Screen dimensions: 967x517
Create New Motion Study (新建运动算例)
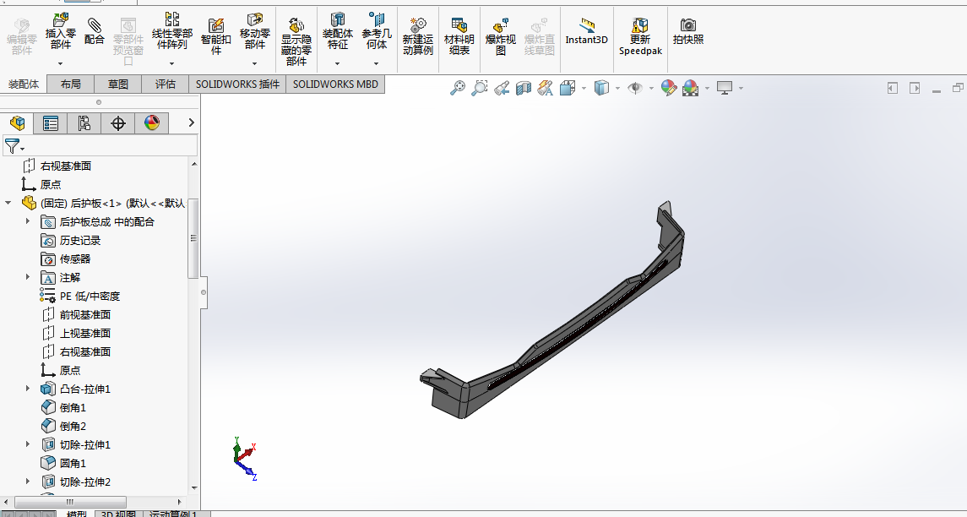pos(417,35)
